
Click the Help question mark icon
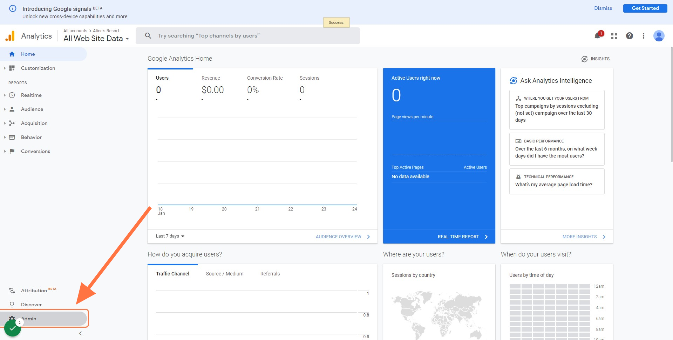coord(630,36)
